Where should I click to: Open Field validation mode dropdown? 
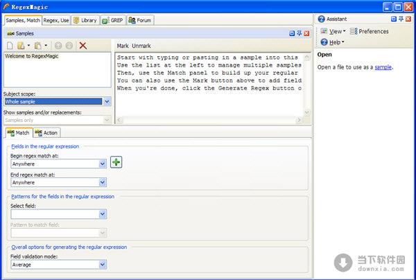tap(103, 265)
